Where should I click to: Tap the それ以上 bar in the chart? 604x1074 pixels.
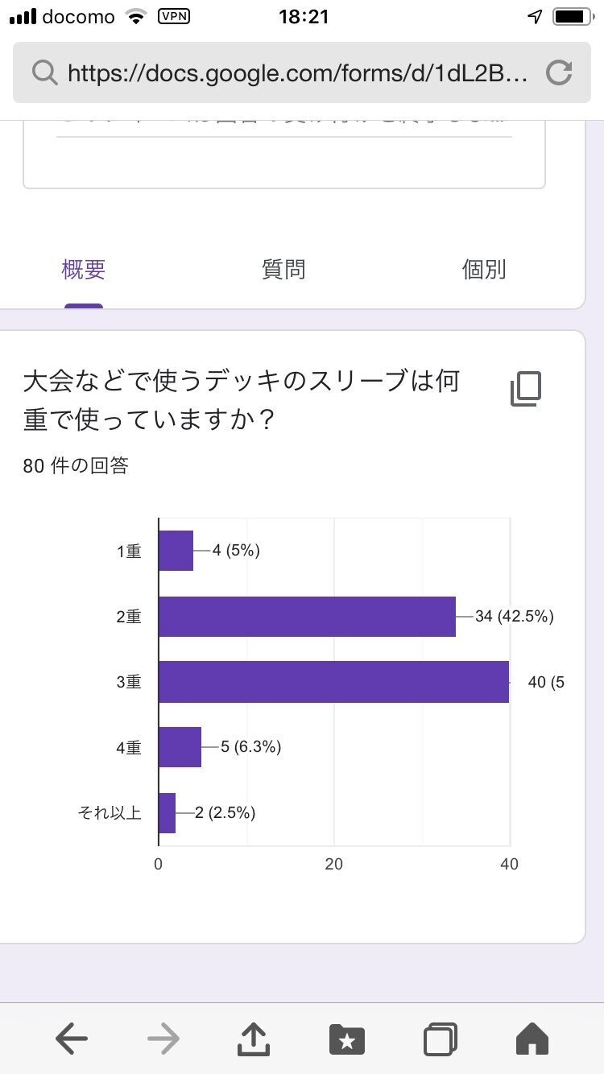[x=168, y=812]
